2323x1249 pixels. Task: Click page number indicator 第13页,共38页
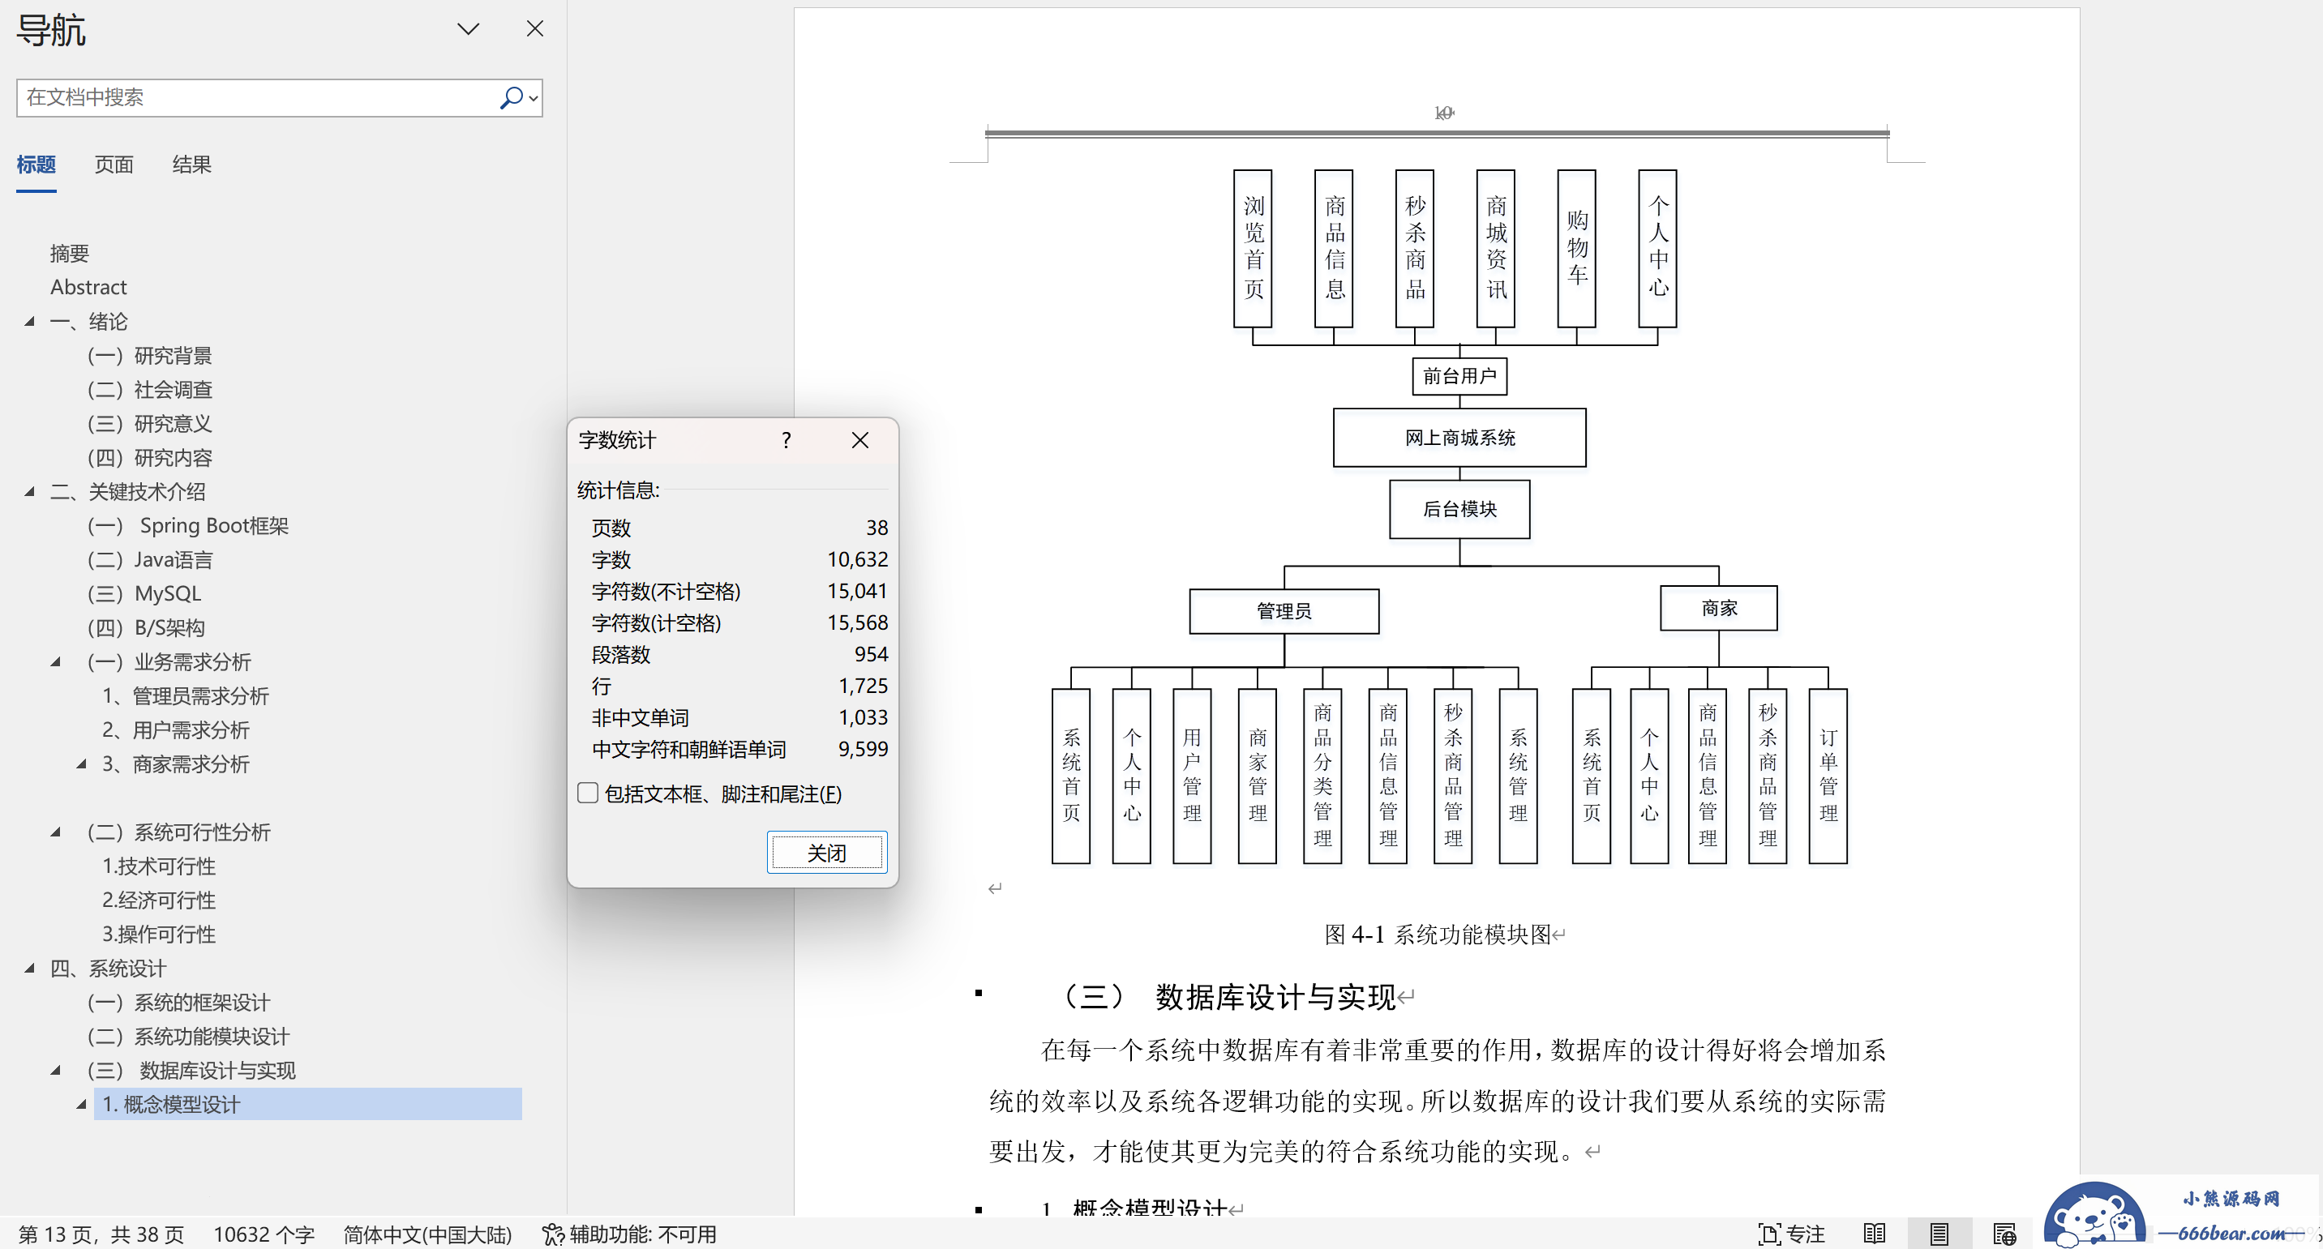101,1234
